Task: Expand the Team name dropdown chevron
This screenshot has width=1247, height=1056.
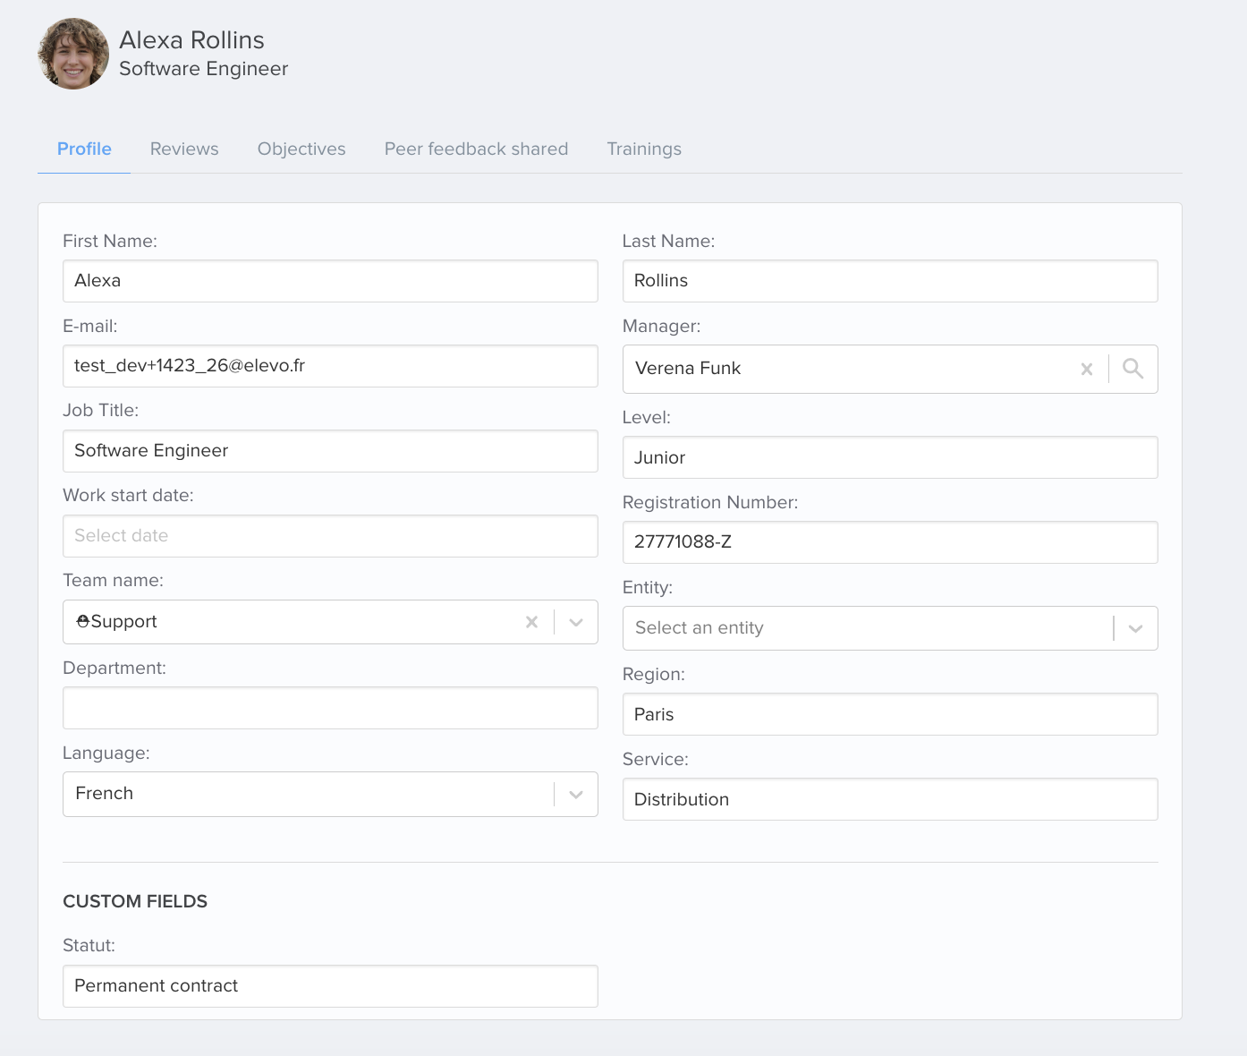Action: 576,622
